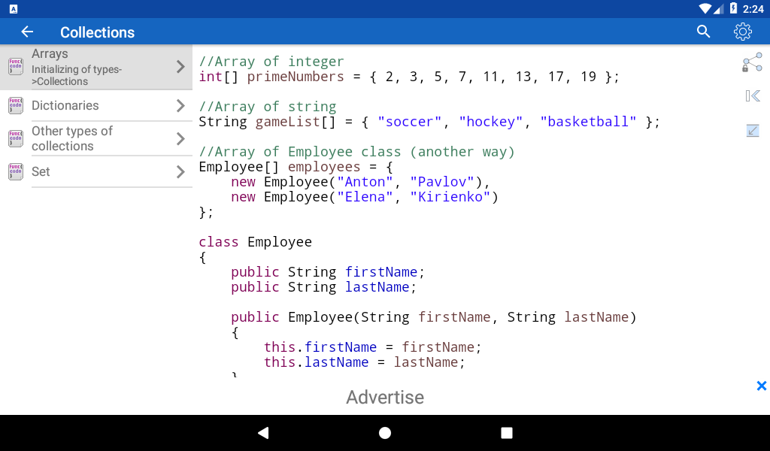Tap the 2:24 clock in status bar

pos(753,9)
